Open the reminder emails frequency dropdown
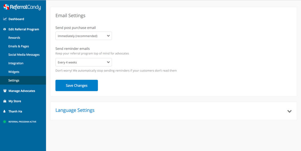This screenshot has width=301, height=151. (83, 62)
